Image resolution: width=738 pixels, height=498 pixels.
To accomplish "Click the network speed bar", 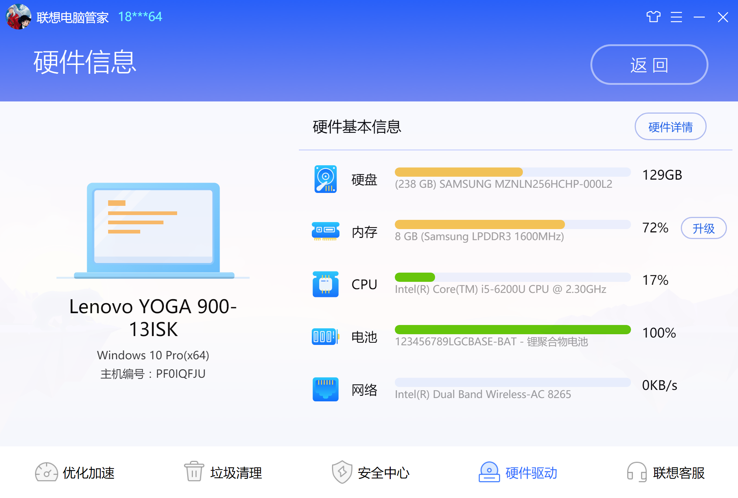I will coord(513,382).
